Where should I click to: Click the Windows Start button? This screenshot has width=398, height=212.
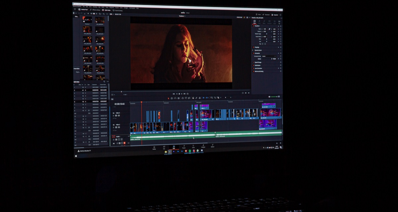tap(76, 156)
